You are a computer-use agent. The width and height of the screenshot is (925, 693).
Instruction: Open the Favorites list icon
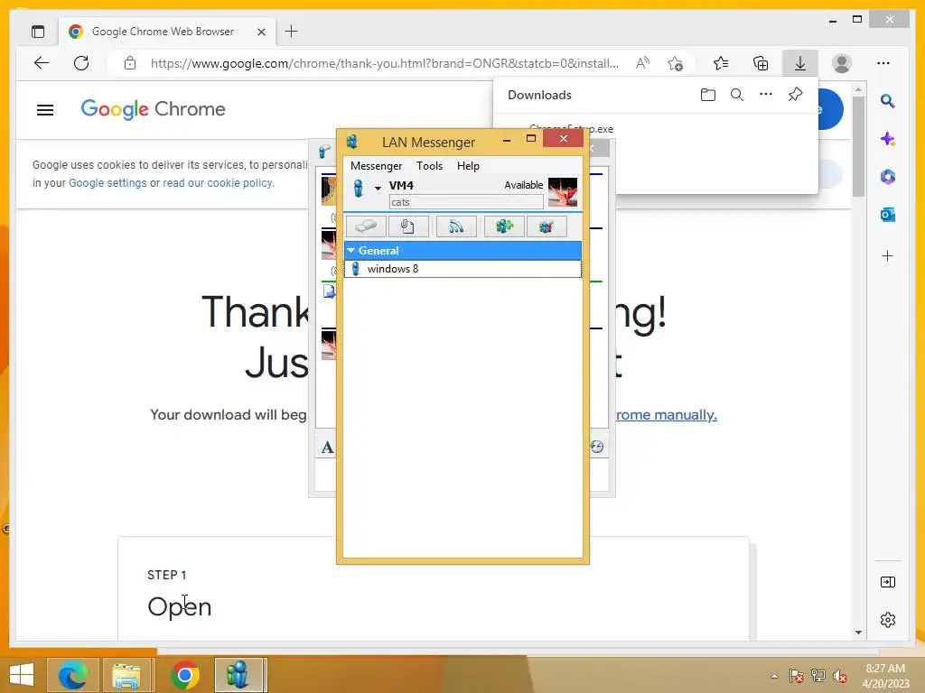coord(720,63)
